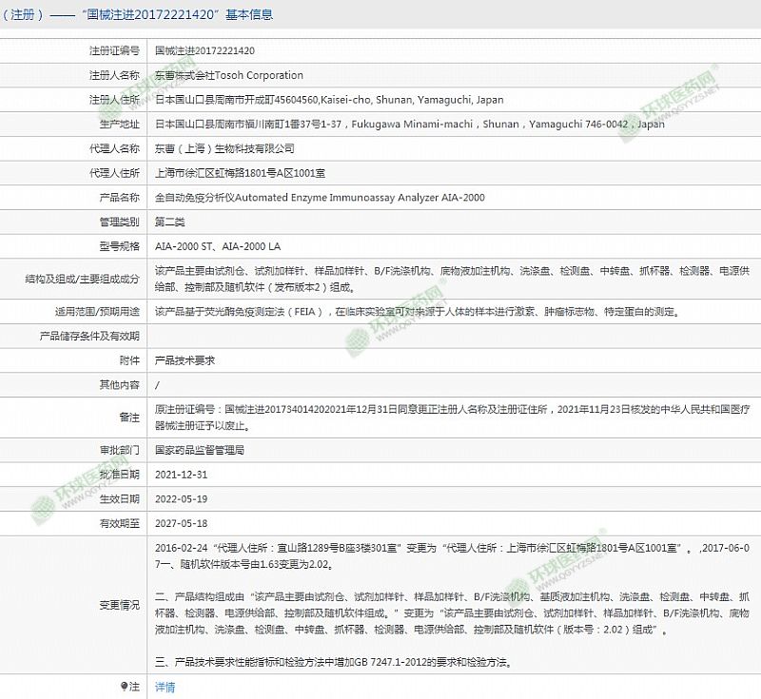Click the management category 第二类 value
This screenshot has height=699, width=761.
(x=170, y=222)
